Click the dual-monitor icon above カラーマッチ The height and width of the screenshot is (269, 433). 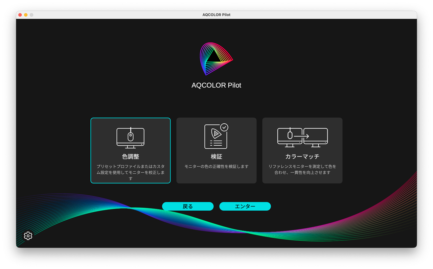tap(302, 138)
